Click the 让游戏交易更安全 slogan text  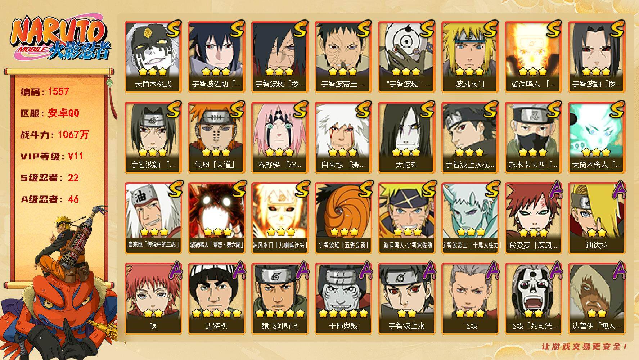(x=585, y=346)
